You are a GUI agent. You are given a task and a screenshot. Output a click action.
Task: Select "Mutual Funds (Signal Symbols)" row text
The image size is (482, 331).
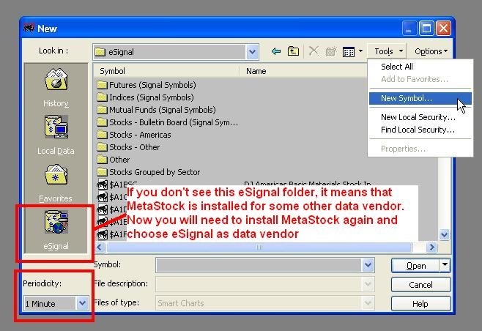point(163,110)
